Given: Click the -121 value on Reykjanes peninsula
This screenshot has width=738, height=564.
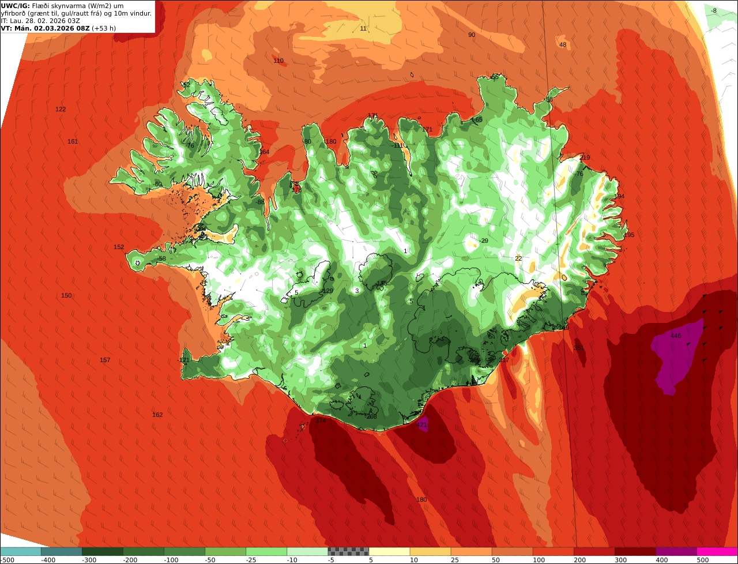Looking at the screenshot, I should click(183, 360).
